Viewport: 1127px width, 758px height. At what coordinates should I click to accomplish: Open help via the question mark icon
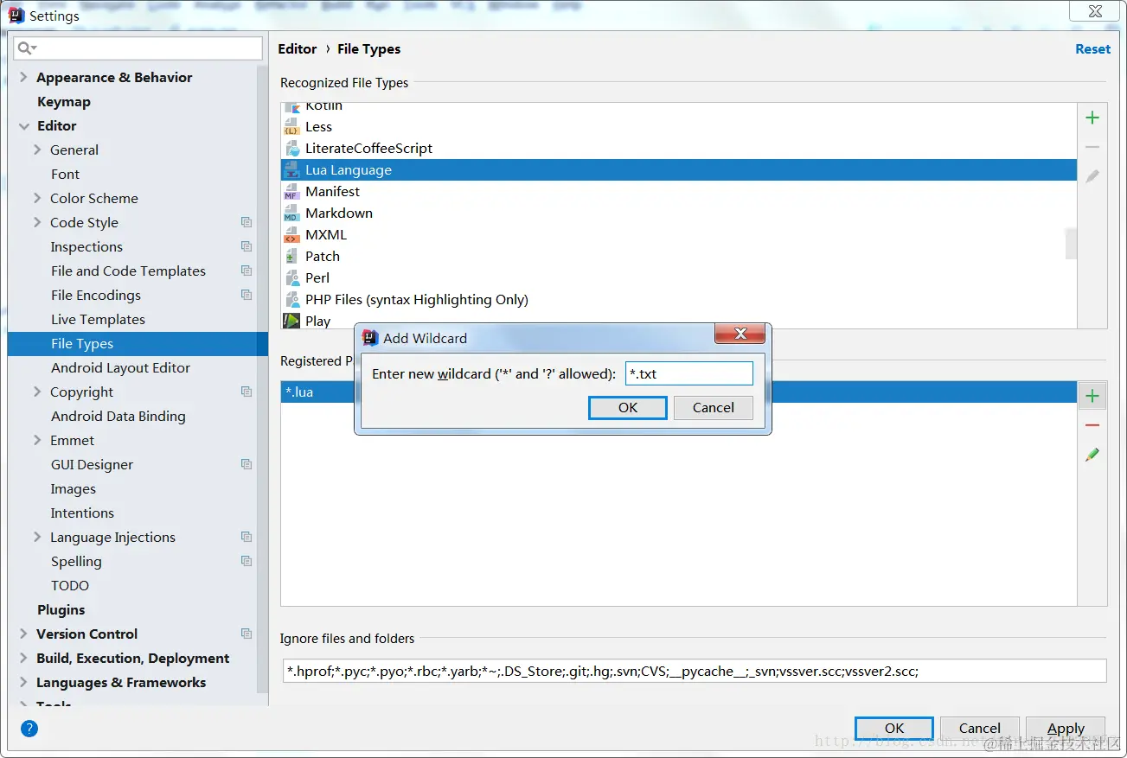tap(29, 729)
